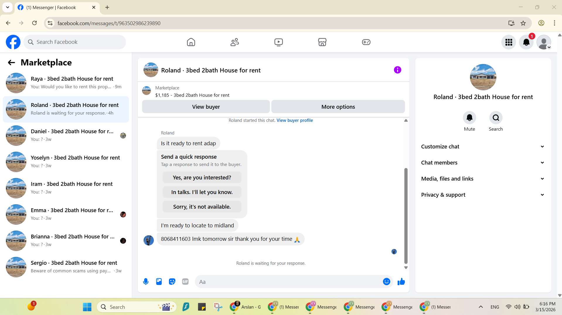Send a voice clip with microphone icon

point(146,282)
